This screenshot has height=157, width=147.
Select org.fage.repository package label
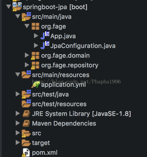[x=70, y=65]
